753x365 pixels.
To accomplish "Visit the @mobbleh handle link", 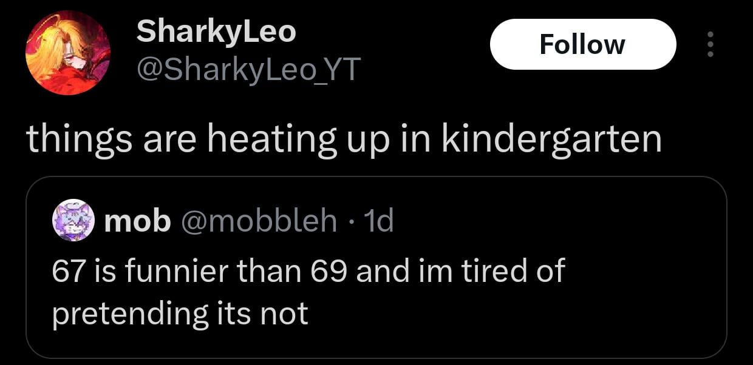I will (258, 221).
